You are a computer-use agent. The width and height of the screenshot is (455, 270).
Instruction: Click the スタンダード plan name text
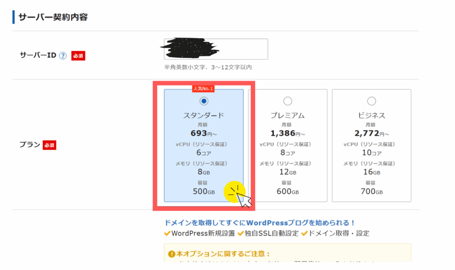click(204, 115)
